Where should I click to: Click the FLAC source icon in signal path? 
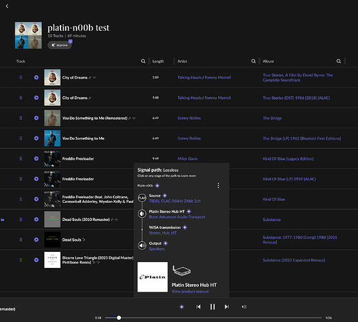(142, 198)
